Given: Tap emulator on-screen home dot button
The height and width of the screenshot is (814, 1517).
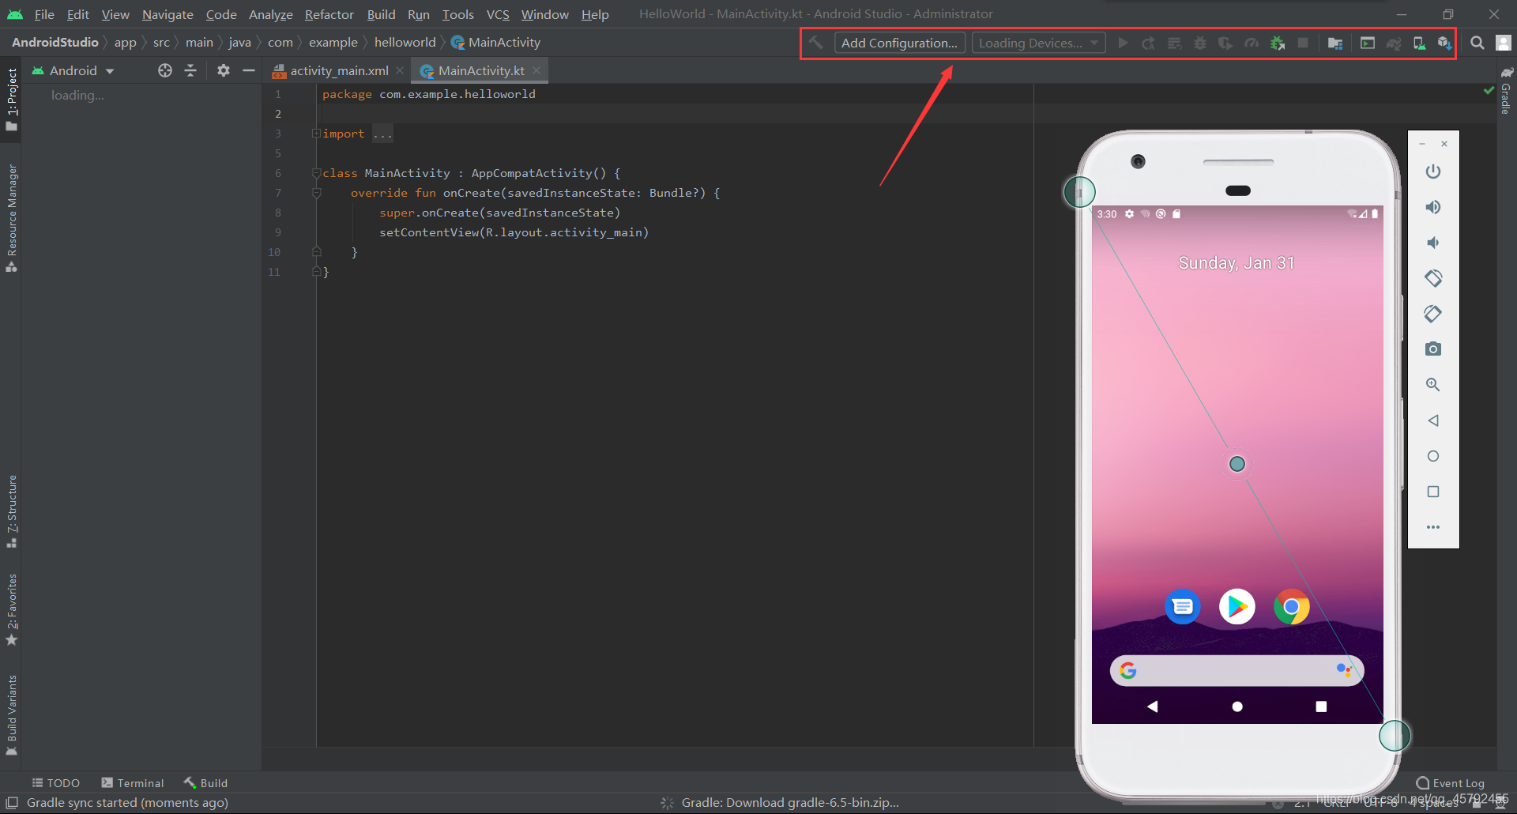Looking at the screenshot, I should [1237, 707].
